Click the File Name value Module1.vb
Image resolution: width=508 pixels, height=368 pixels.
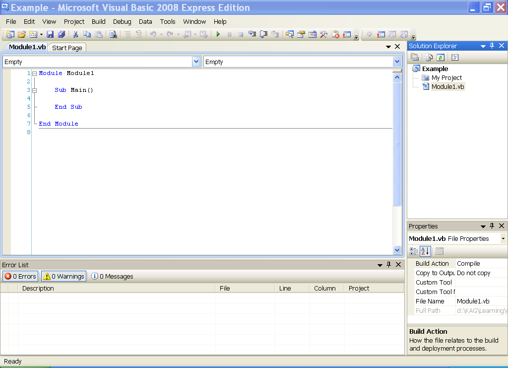point(481,301)
